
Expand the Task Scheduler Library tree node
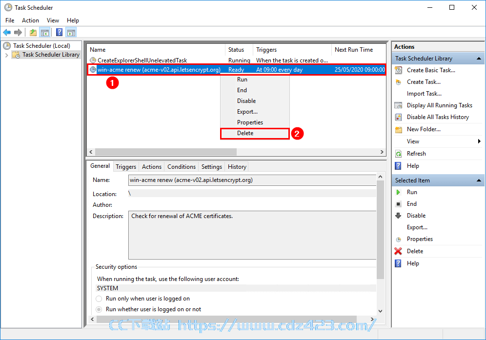pos(6,55)
